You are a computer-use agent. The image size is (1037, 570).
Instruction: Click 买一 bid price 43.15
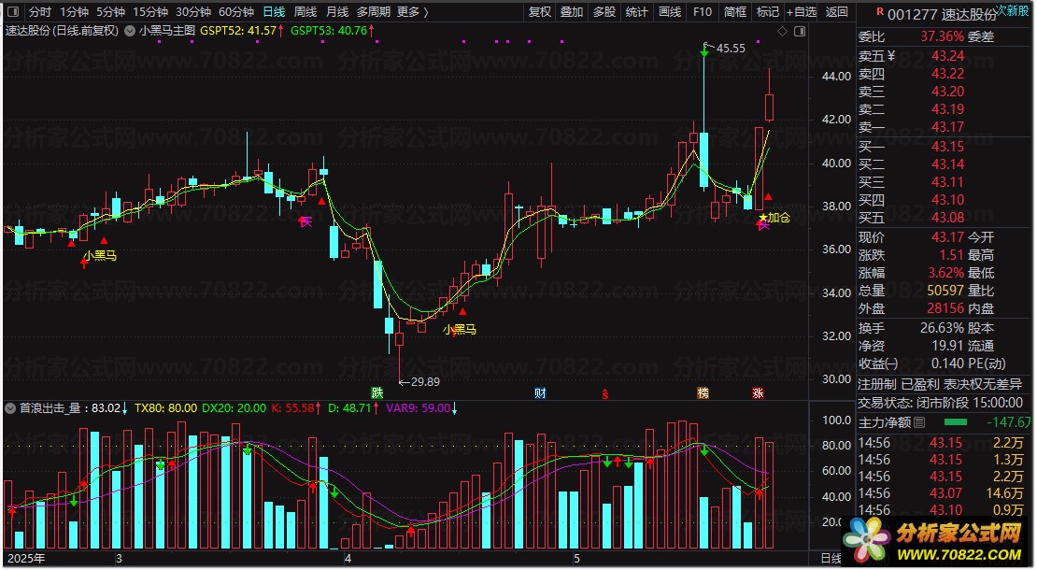pos(947,146)
